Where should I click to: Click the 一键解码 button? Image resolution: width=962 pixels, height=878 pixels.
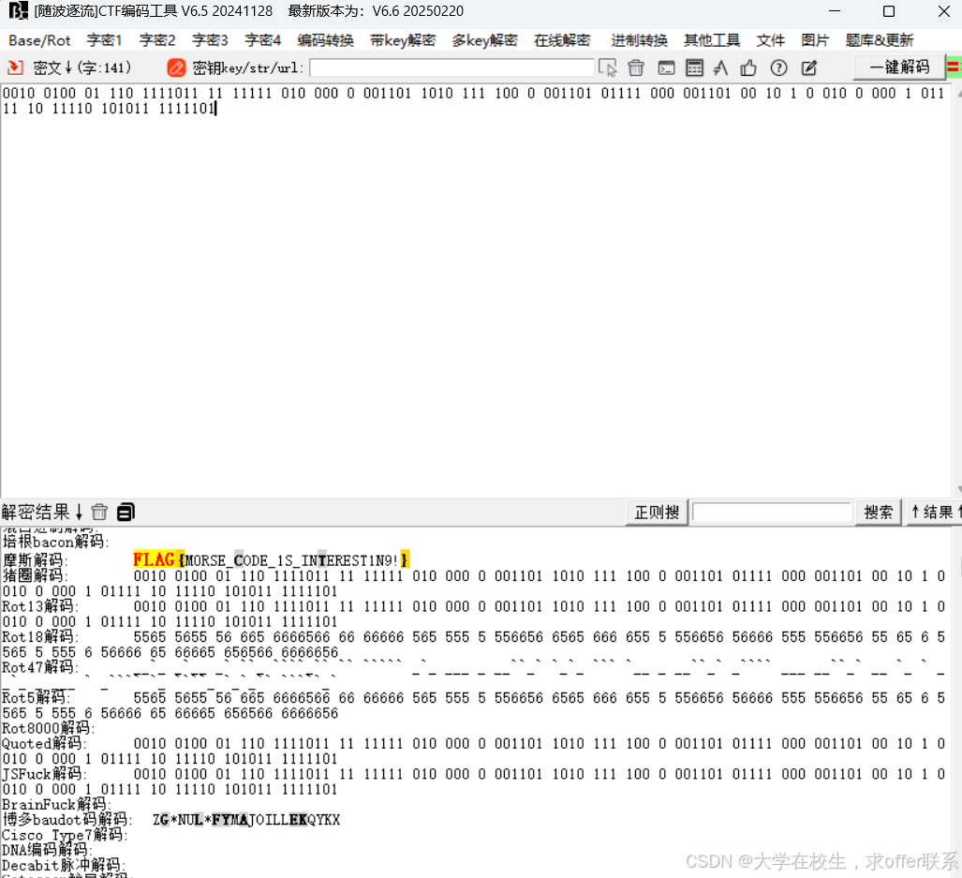pos(899,67)
